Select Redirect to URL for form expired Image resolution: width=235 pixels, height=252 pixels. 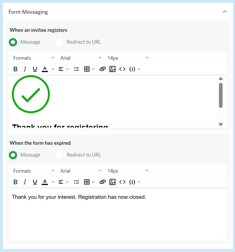59,155
